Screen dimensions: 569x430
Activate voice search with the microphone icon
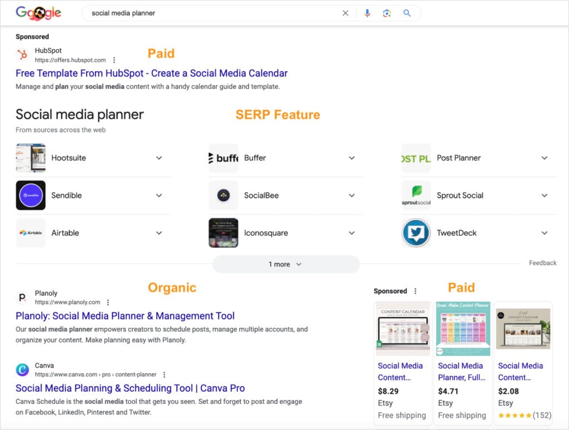click(x=367, y=13)
